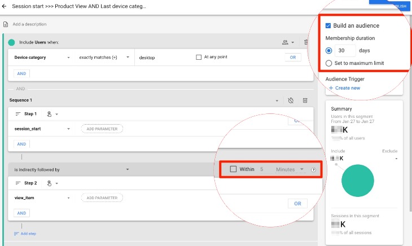Click Create new audience trigger link
This screenshot has width=412, height=246.
click(x=344, y=88)
